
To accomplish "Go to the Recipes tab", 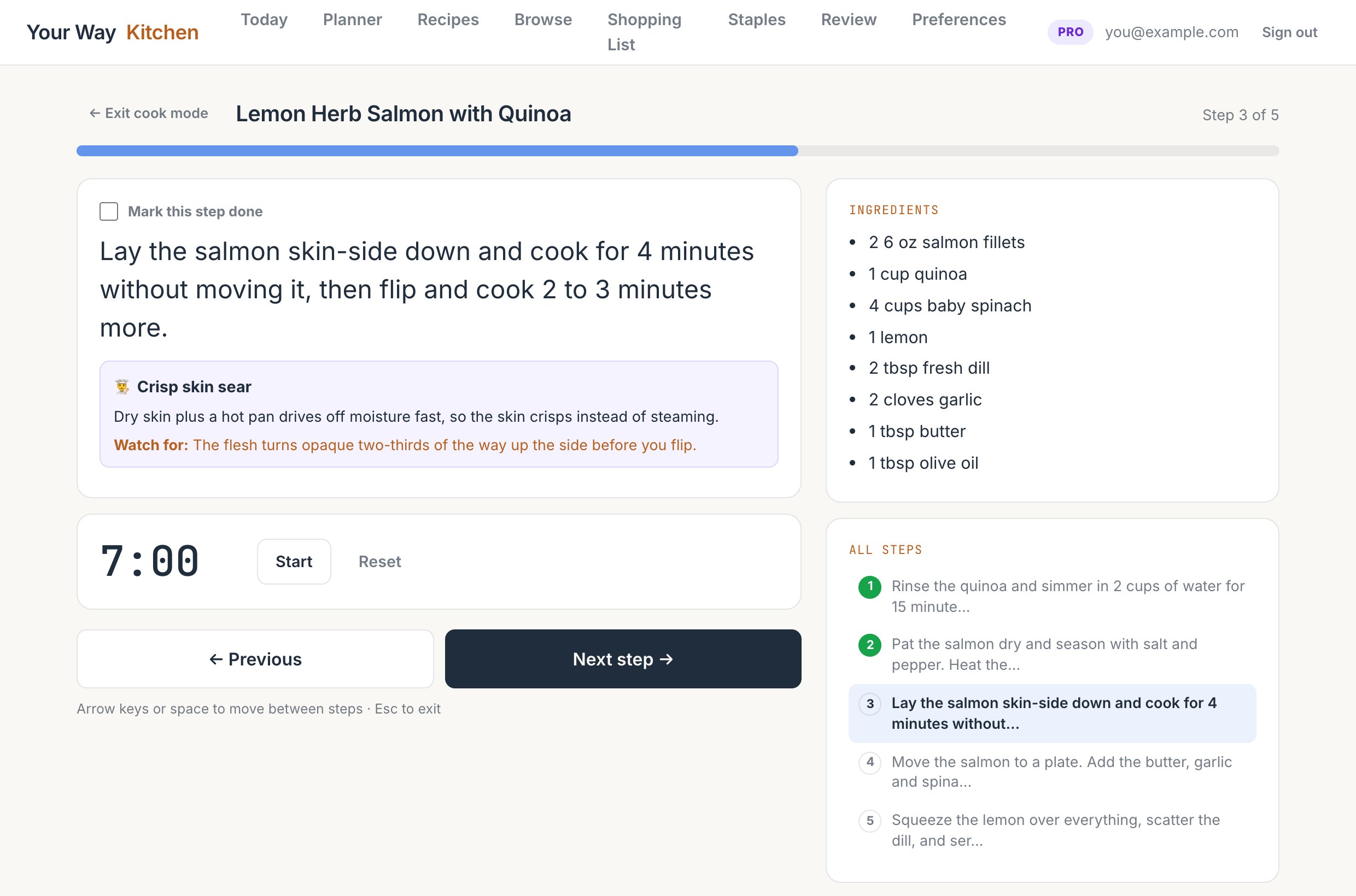I will (448, 20).
